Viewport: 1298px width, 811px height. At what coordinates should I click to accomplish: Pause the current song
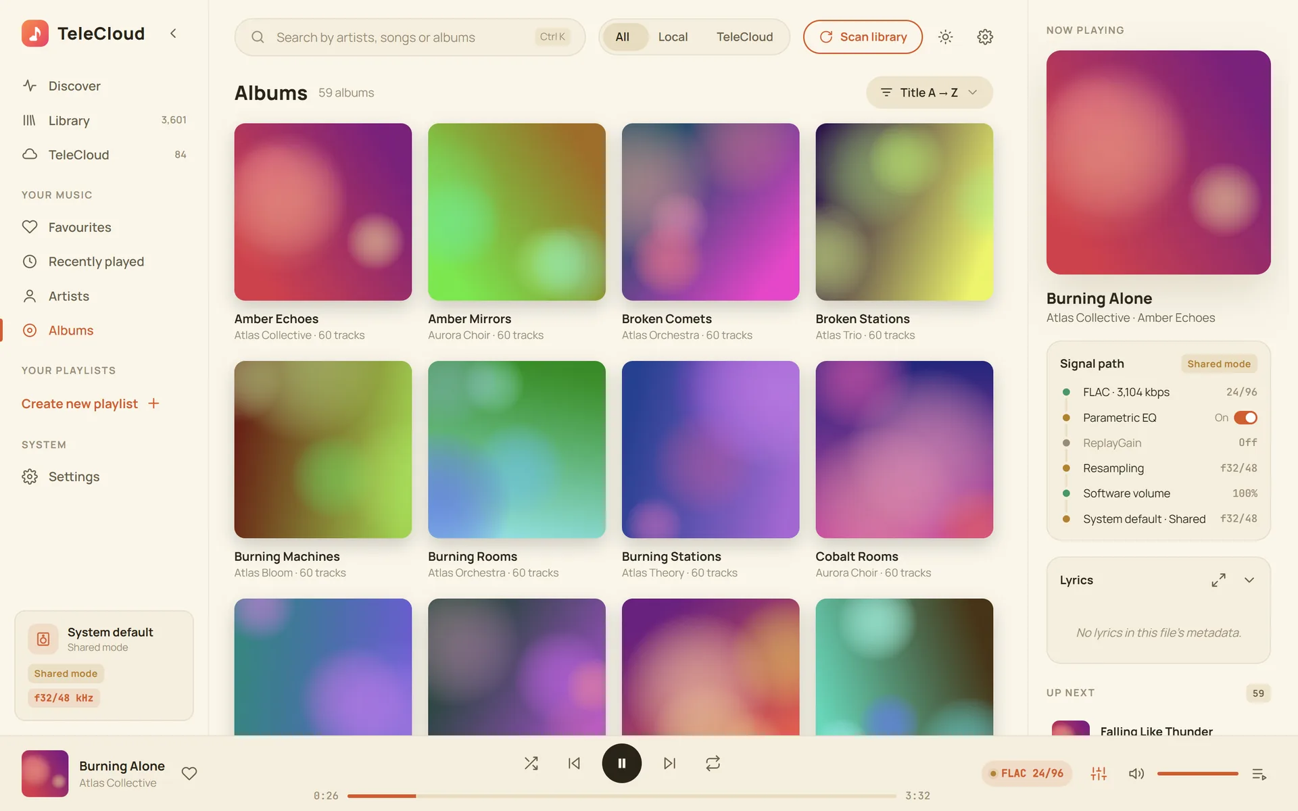coord(621,763)
